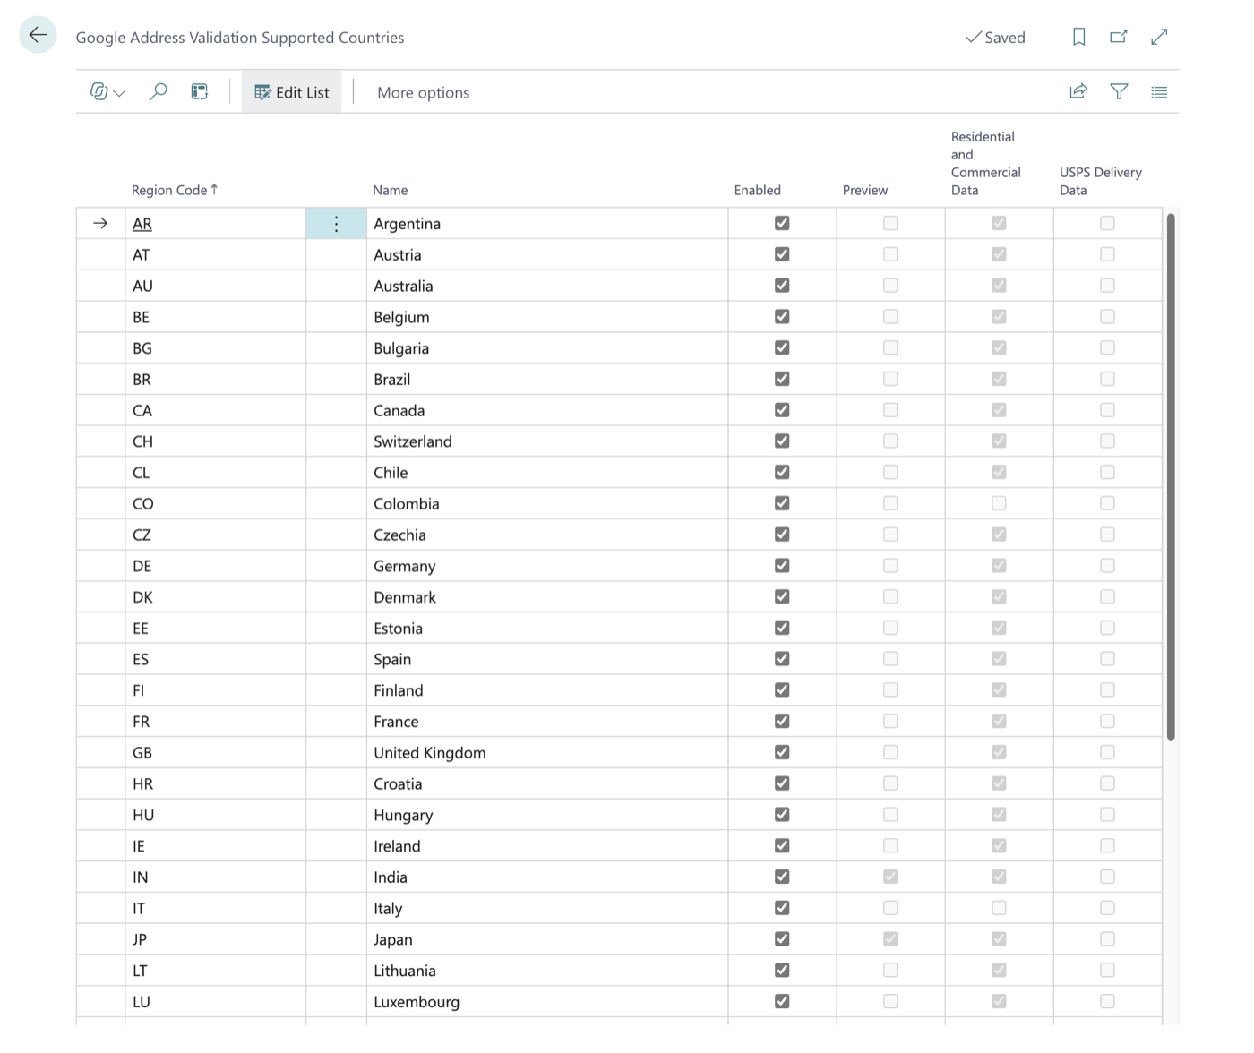The height and width of the screenshot is (1053, 1254).
Task: Switch to Edit List mode
Action: (292, 92)
